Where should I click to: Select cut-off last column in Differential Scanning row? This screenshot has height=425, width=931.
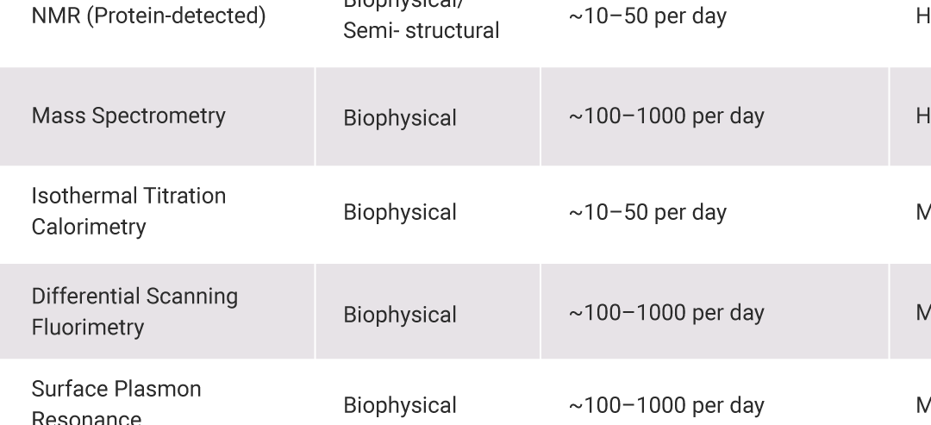[x=923, y=312]
